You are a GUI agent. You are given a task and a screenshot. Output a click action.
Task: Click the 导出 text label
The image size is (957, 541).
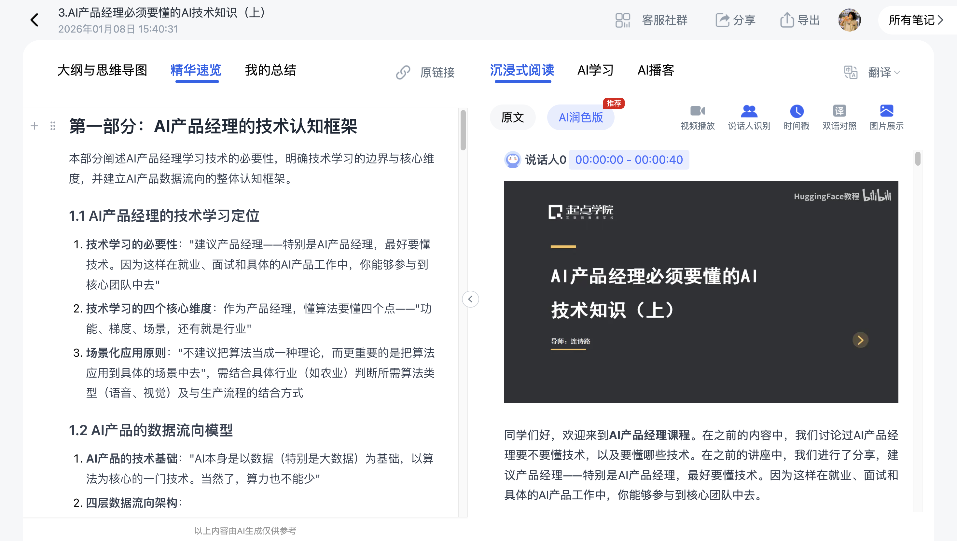pos(809,20)
